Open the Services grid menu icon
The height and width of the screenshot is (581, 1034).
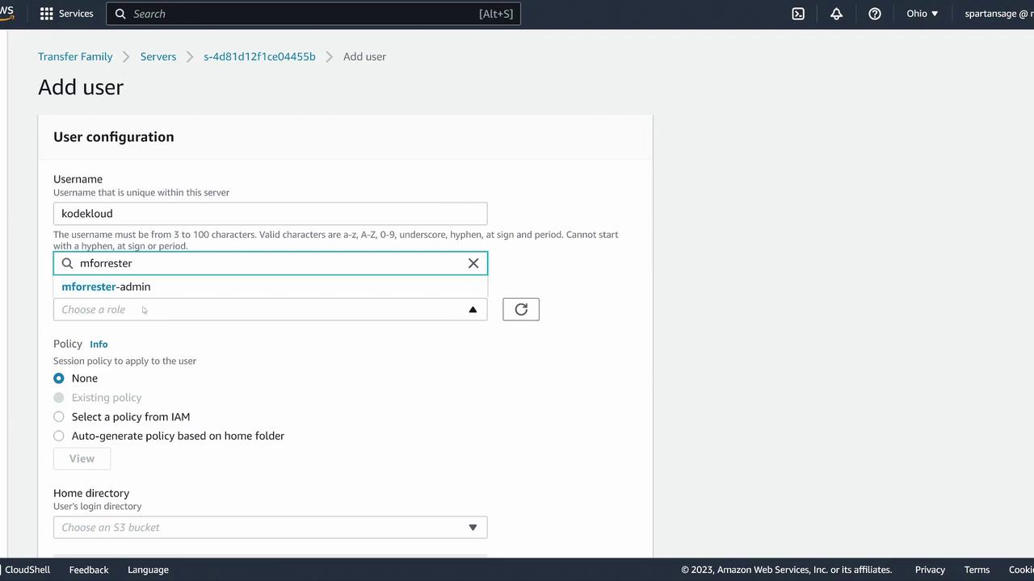click(x=47, y=14)
